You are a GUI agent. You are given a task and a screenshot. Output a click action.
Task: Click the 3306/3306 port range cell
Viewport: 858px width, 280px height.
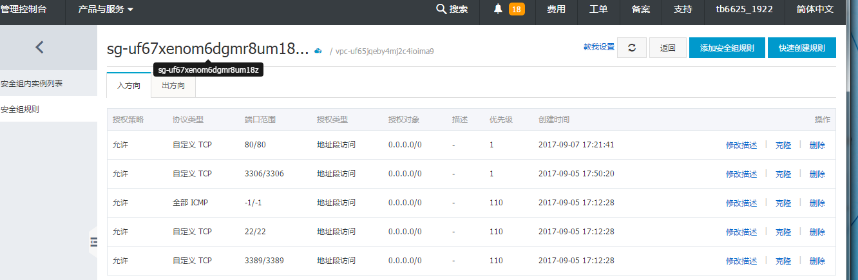[264, 174]
